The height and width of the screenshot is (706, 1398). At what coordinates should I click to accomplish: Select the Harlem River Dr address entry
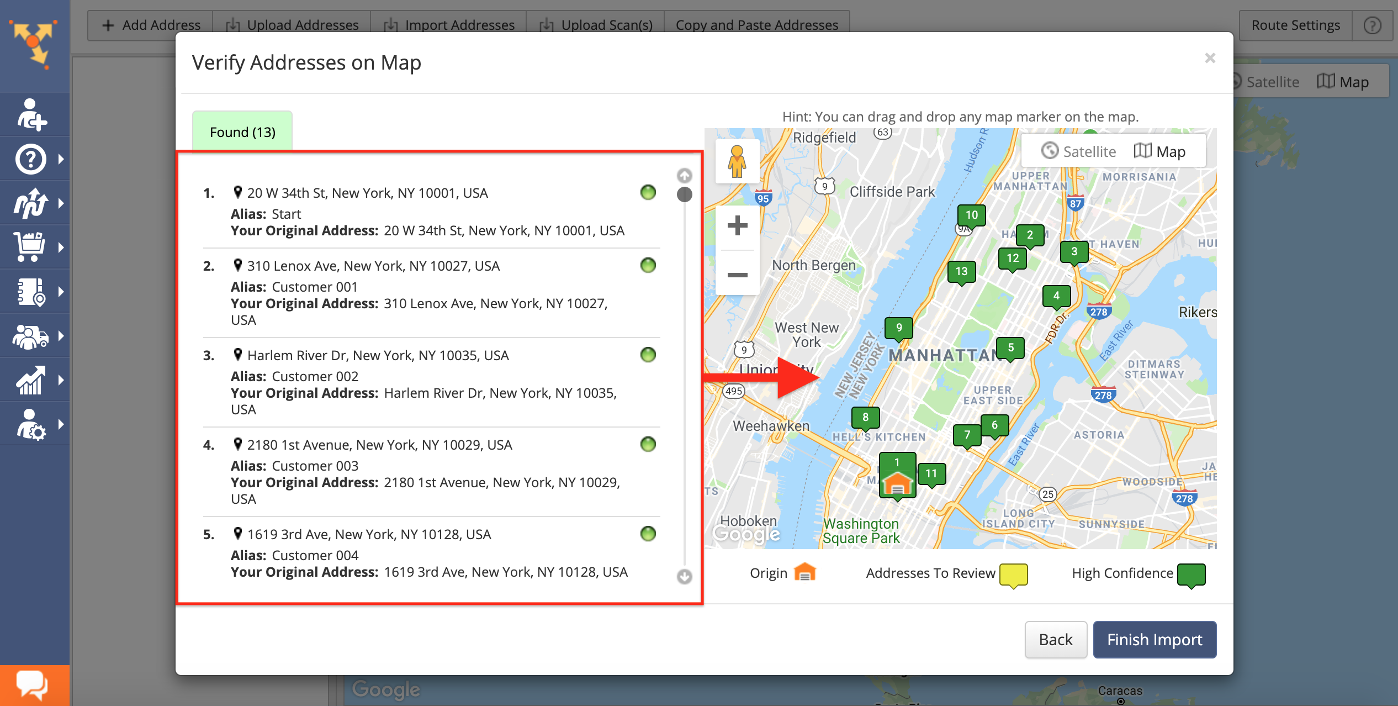[x=432, y=382]
